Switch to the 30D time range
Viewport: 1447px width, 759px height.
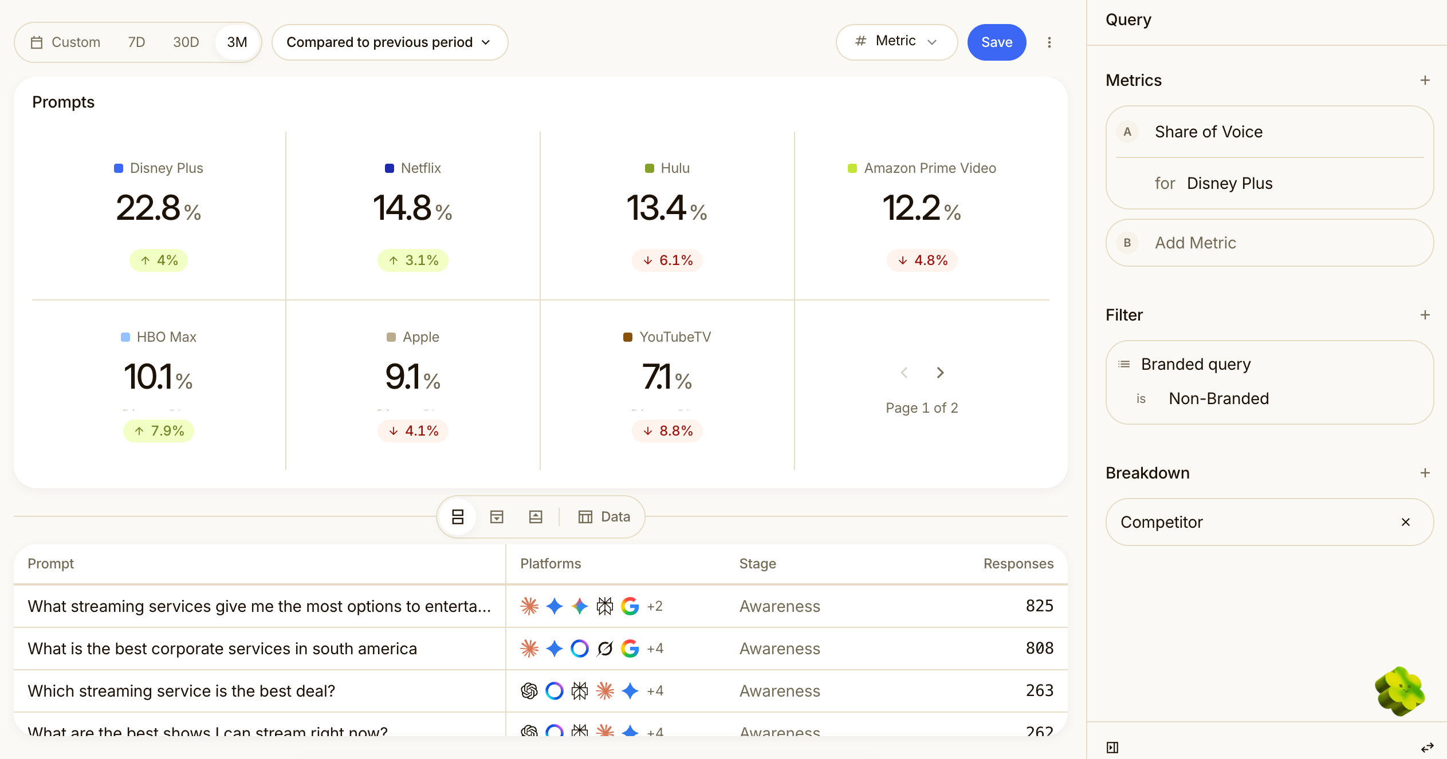click(186, 42)
